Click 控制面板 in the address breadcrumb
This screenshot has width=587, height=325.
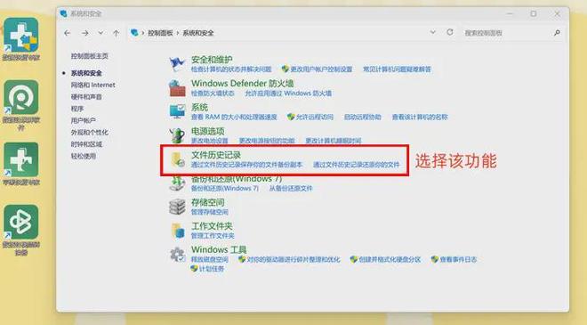160,33
